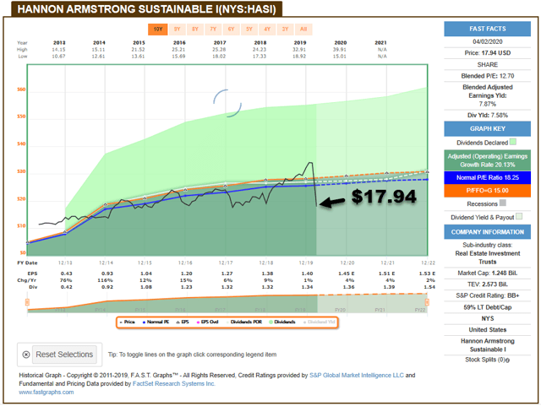This screenshot has width=541, height=406.
Task: Select the 10Y time range tab
Action: (x=158, y=30)
